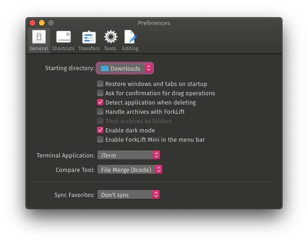
Task: Open the Editing pencil-document icon
Action: (x=130, y=37)
